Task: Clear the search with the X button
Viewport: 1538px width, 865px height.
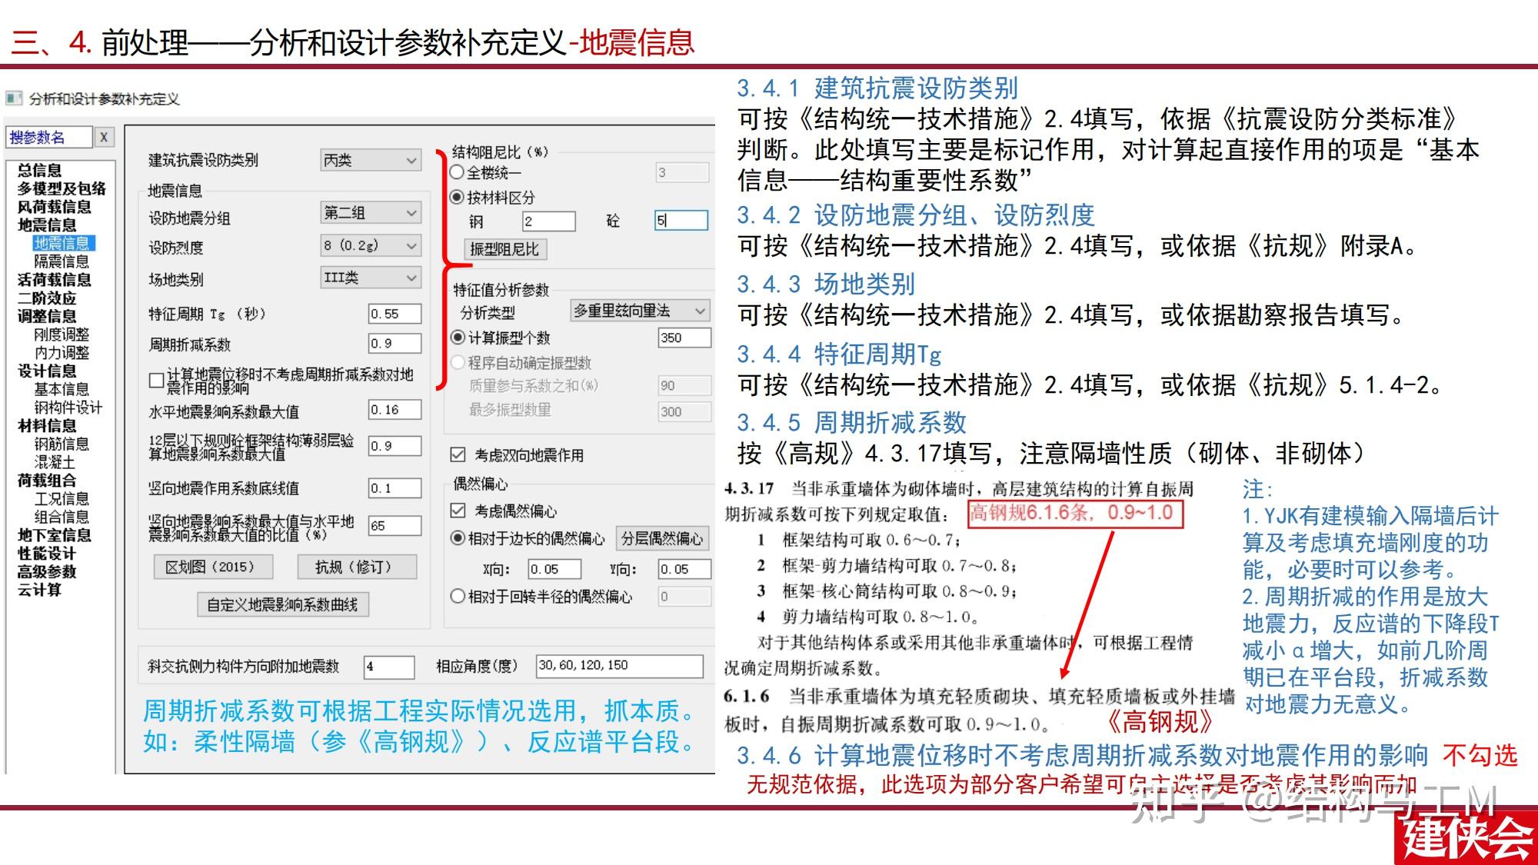Action: click(104, 137)
